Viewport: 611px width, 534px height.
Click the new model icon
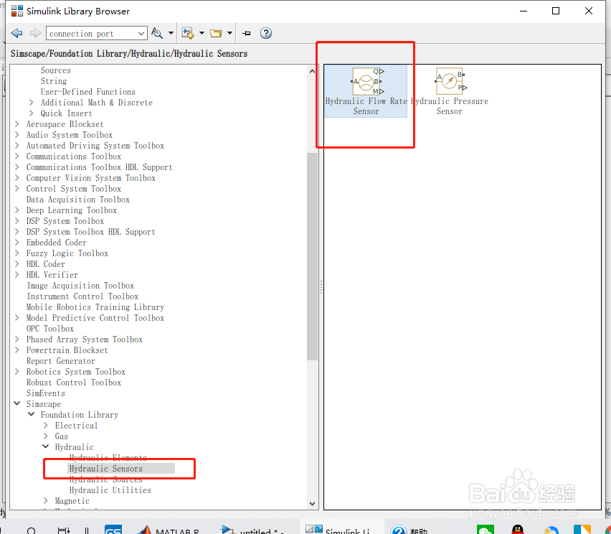pyautogui.click(x=188, y=33)
